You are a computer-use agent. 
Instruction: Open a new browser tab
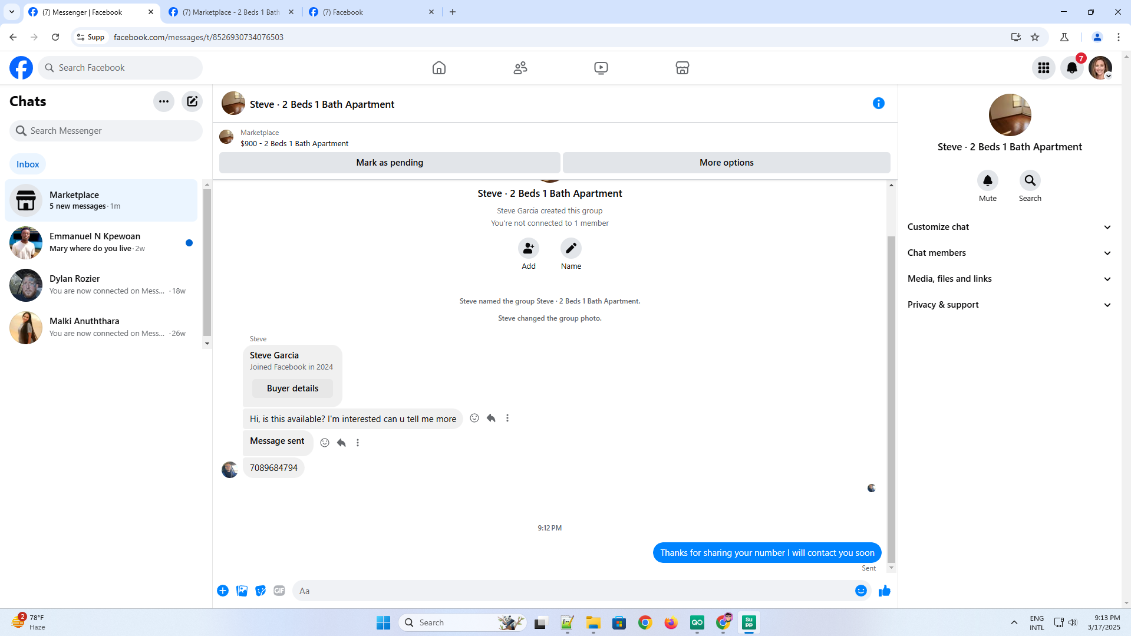(x=453, y=12)
